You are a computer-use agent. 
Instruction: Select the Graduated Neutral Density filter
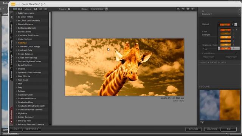point(31,106)
